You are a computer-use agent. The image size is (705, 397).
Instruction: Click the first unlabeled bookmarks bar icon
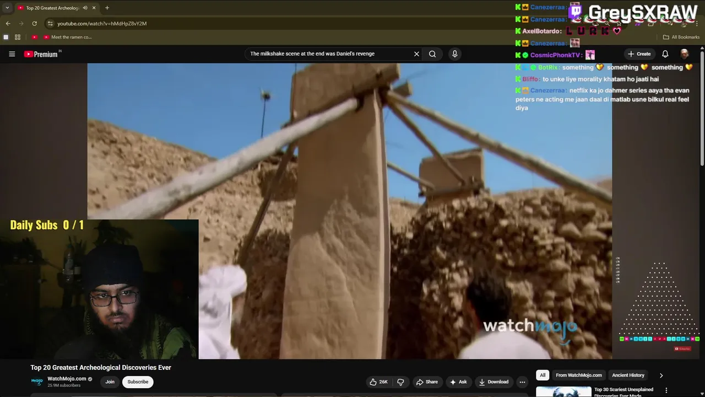click(x=6, y=37)
